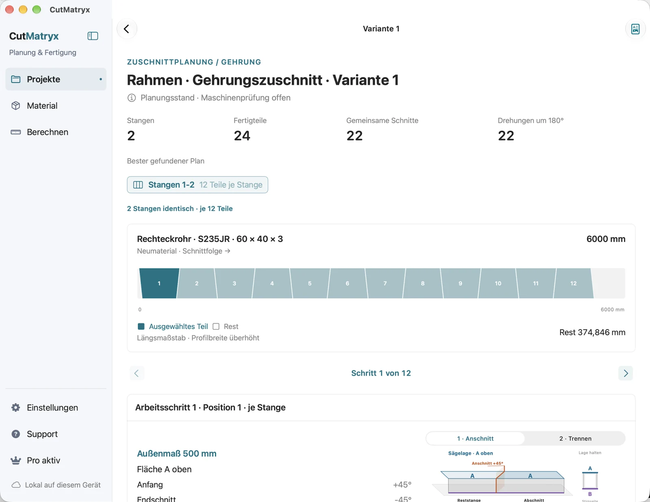Go to previous step with left chevron
This screenshot has width=650, height=502.
click(137, 373)
